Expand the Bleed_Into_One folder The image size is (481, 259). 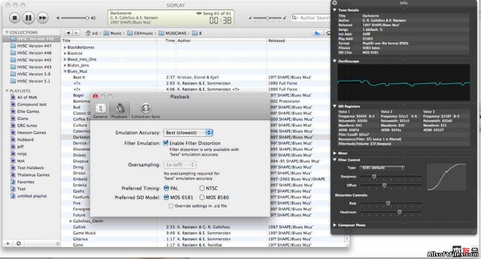click(x=65, y=59)
